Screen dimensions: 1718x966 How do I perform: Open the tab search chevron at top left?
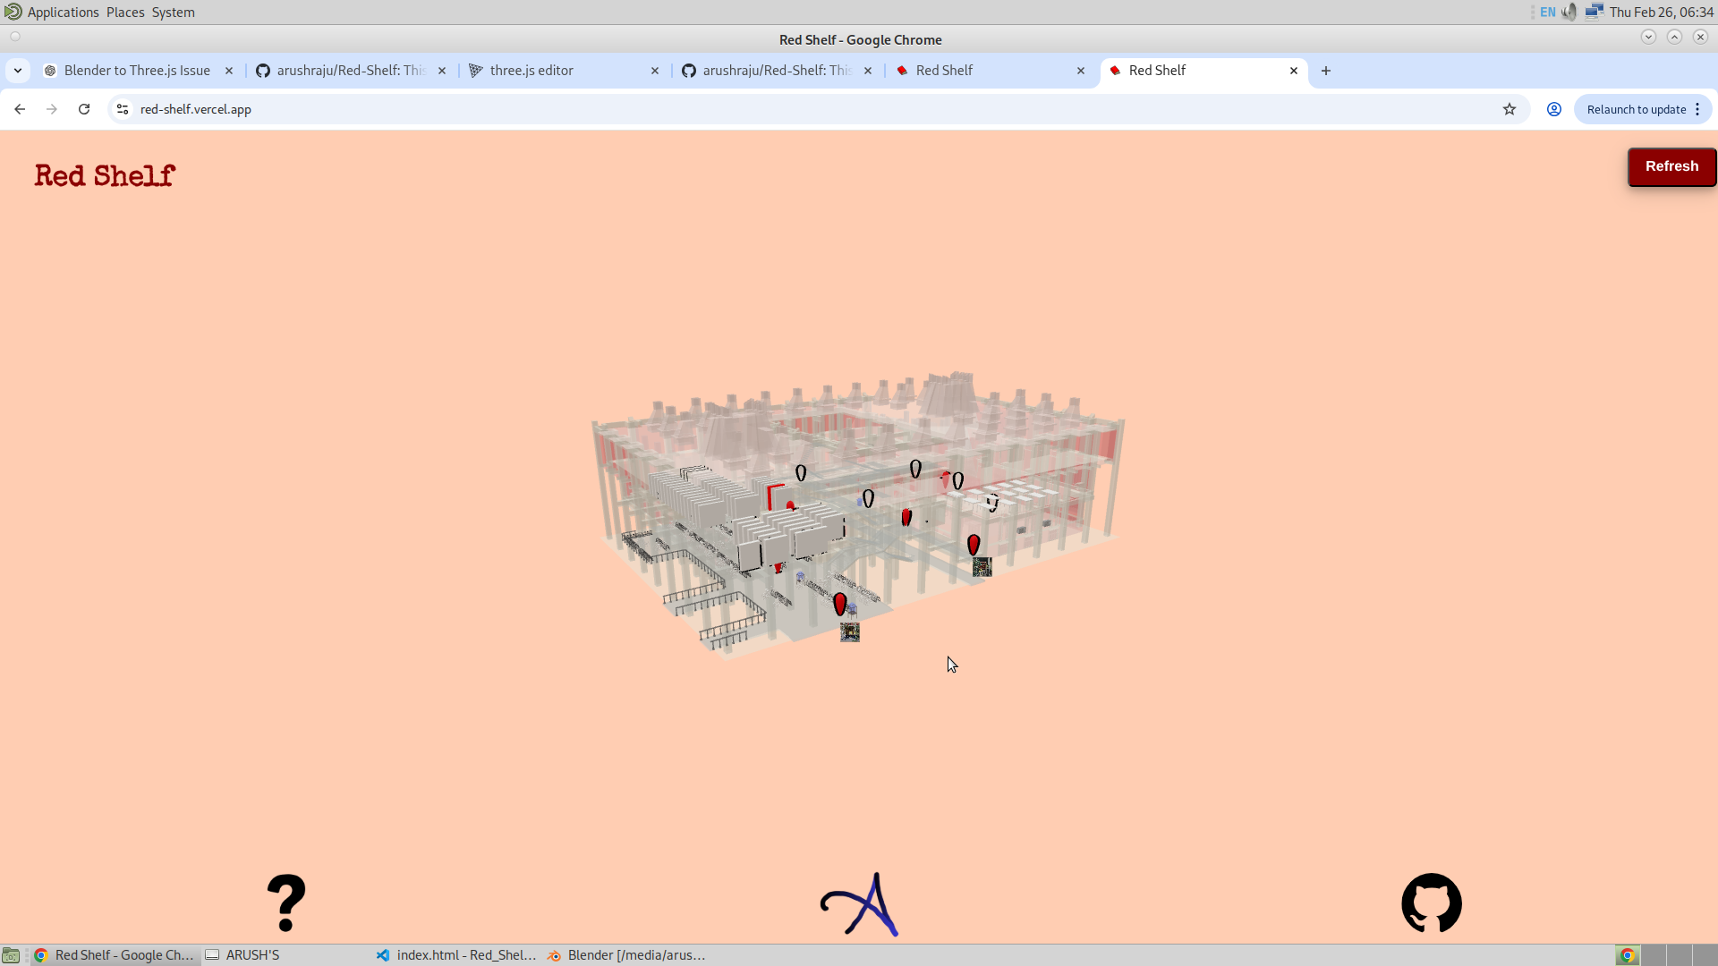tap(18, 70)
